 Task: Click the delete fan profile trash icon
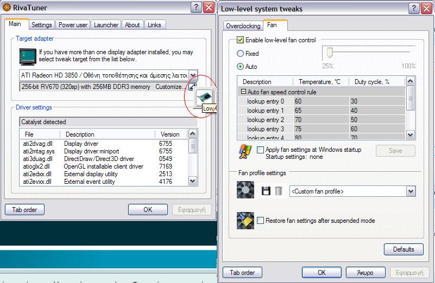(x=278, y=191)
